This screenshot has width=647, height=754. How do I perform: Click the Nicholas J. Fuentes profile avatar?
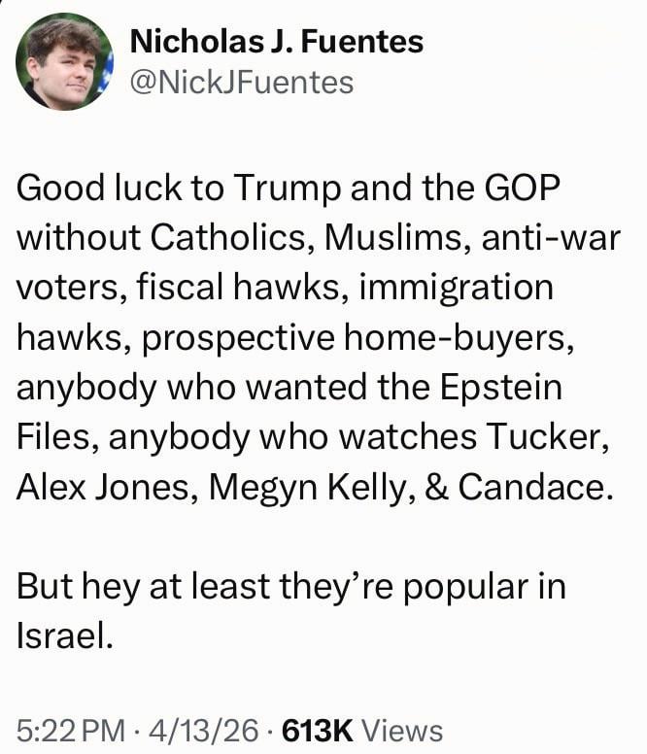(x=64, y=61)
